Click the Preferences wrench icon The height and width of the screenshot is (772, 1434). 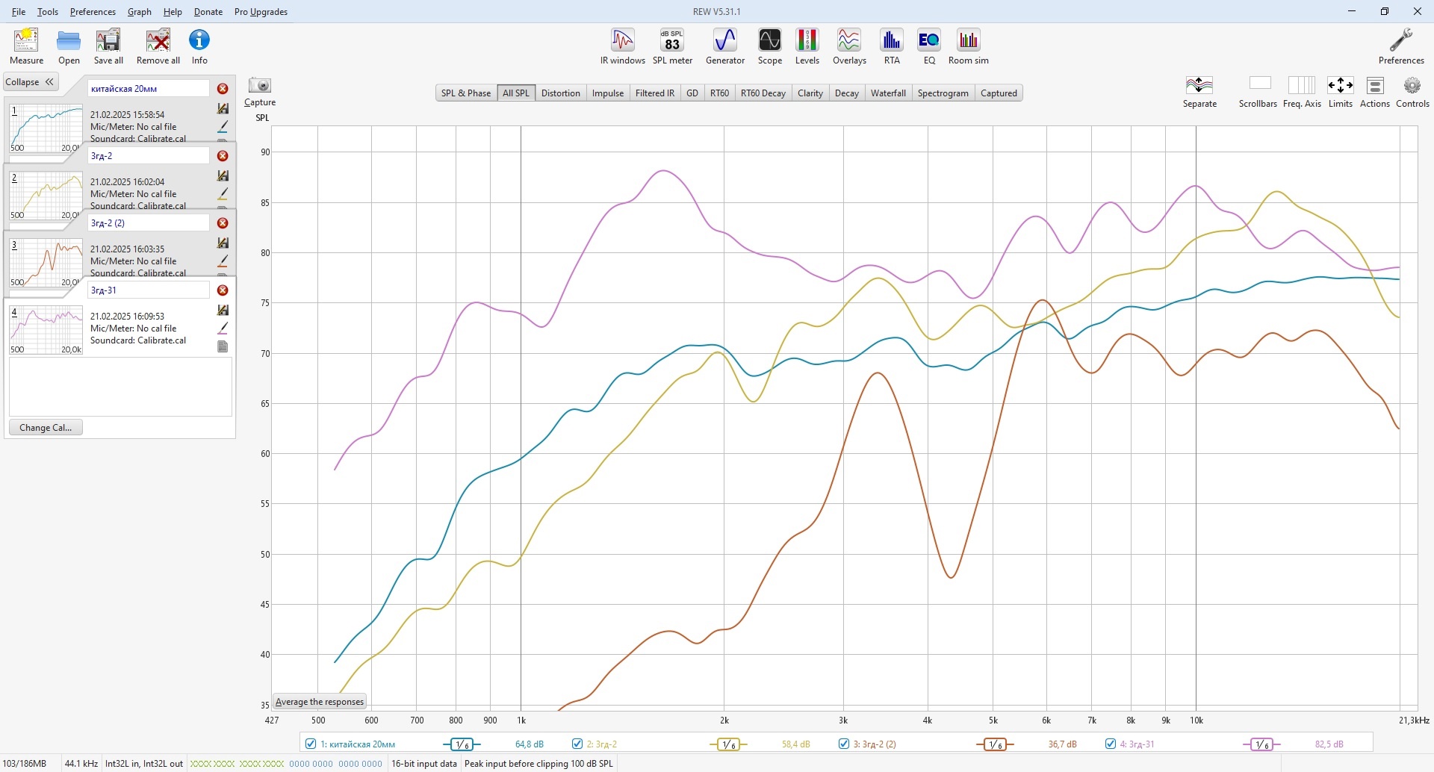[1401, 40]
